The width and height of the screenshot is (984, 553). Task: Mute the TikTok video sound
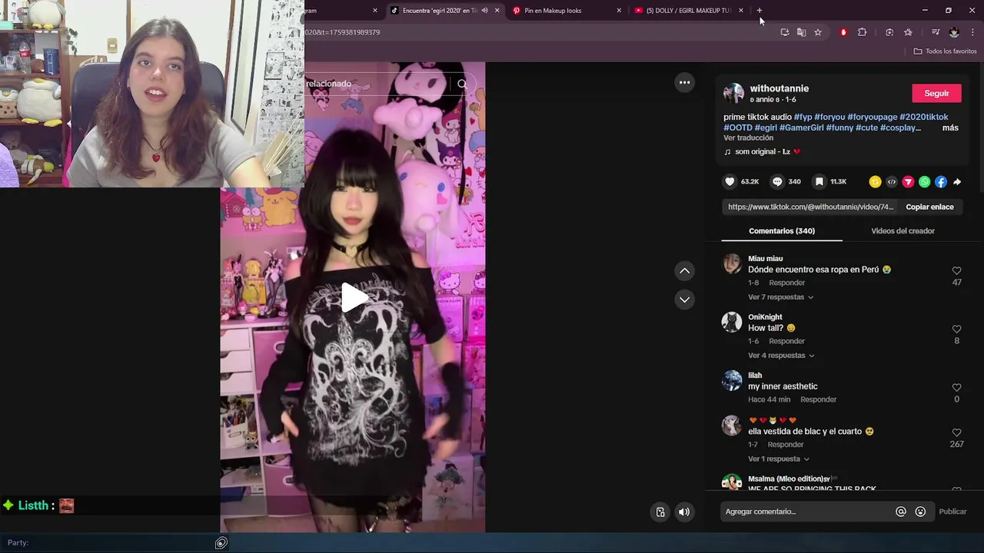(x=684, y=512)
